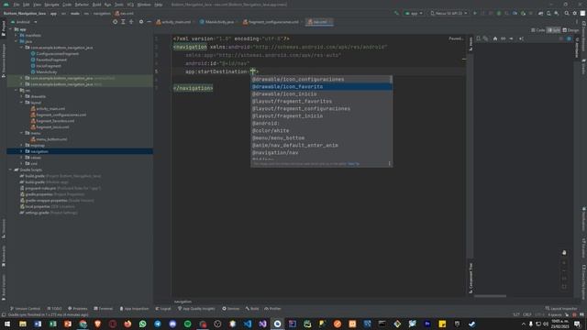Image resolution: width=587 pixels, height=330 pixels.
Task: Open the Terminal tool window
Action: coord(103,309)
